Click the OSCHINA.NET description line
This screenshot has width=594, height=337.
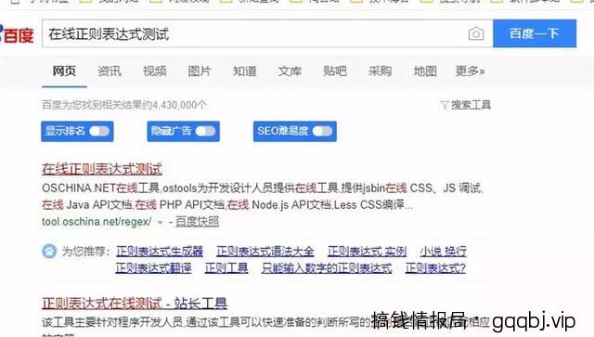pyautogui.click(x=262, y=188)
